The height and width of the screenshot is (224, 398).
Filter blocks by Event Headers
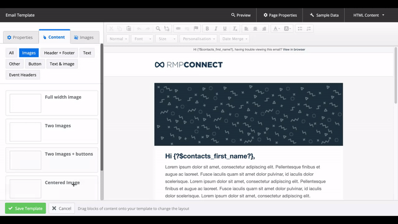tap(22, 75)
